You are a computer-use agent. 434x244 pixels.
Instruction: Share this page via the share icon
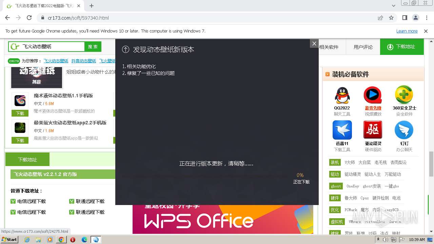point(380,18)
